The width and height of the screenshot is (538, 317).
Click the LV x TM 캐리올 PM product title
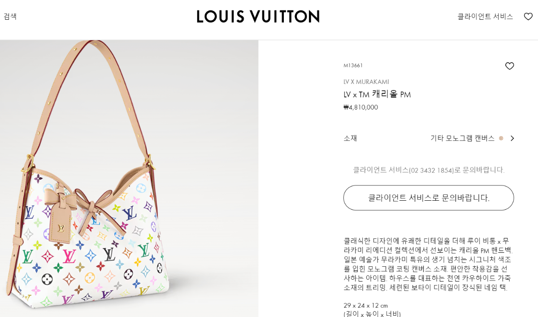377,94
